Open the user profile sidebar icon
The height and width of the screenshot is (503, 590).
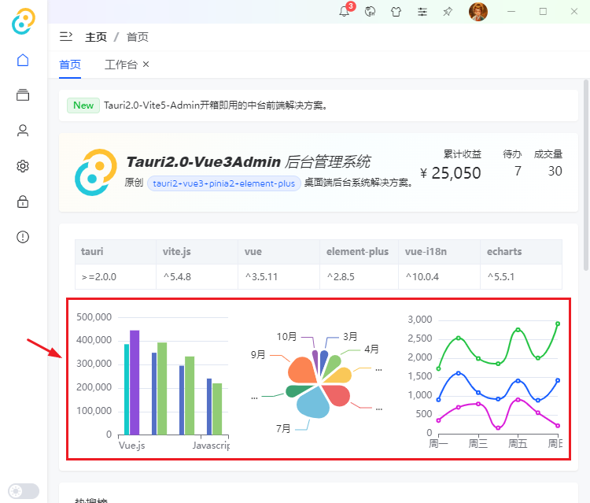[23, 130]
